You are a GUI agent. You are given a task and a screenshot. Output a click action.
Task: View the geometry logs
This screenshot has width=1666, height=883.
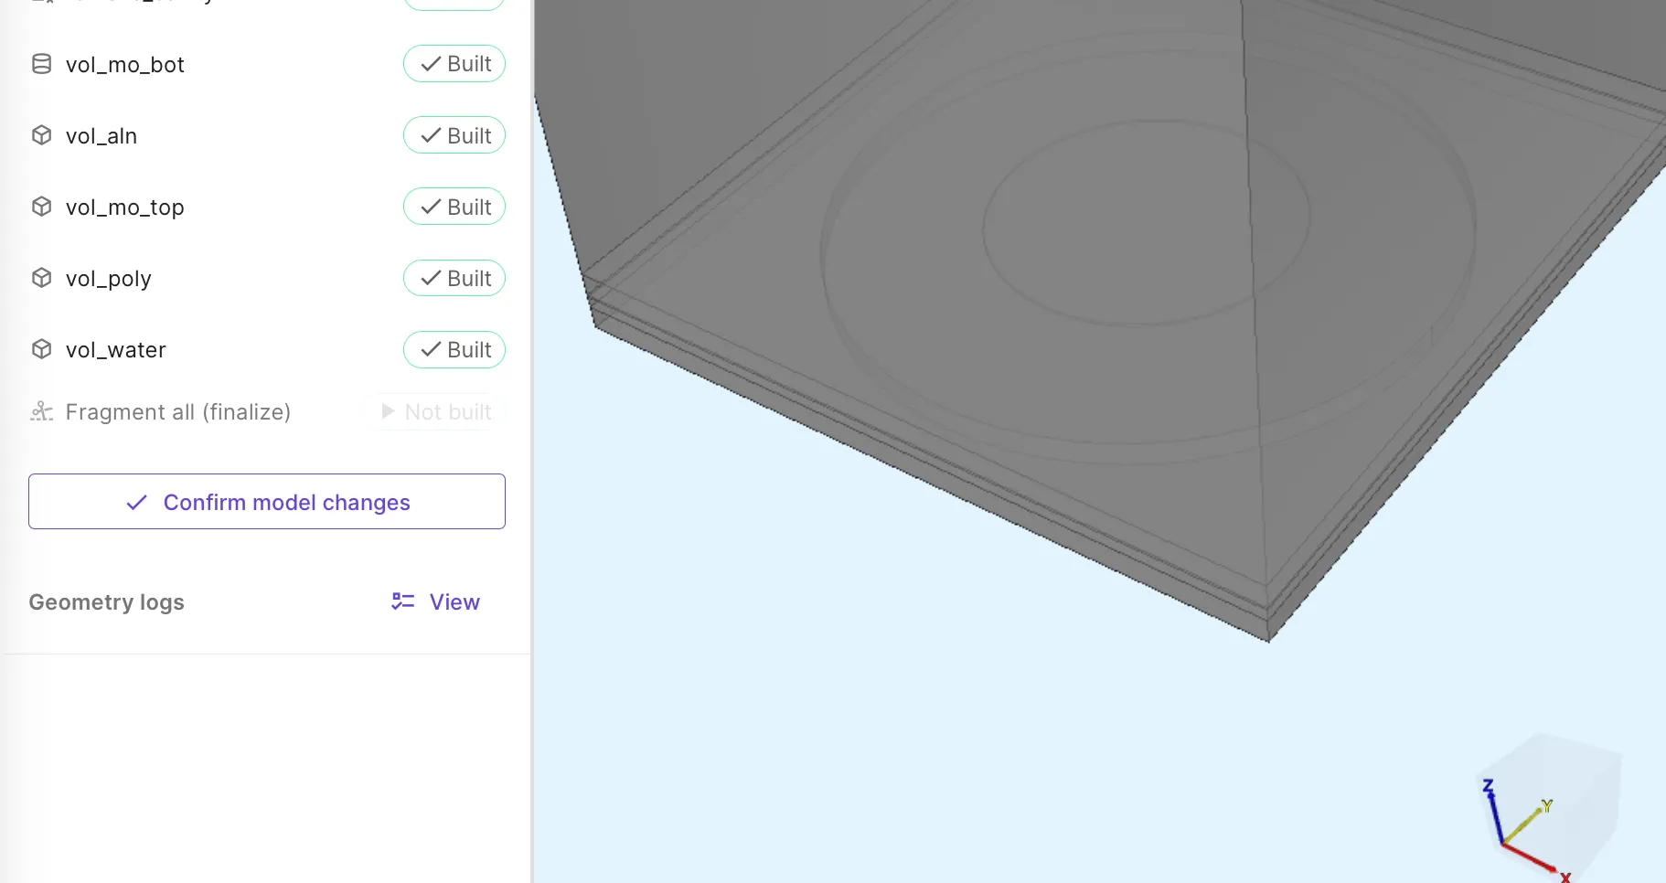pyautogui.click(x=436, y=601)
